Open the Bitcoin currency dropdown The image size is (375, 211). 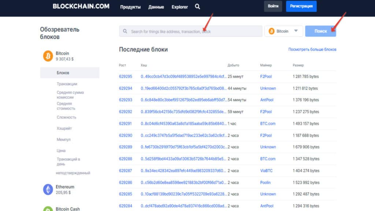click(x=284, y=31)
